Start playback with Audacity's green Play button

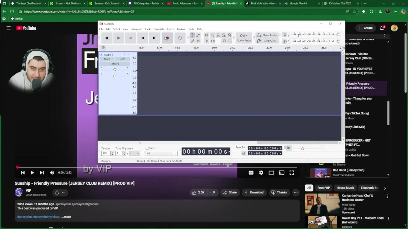click(x=119, y=38)
